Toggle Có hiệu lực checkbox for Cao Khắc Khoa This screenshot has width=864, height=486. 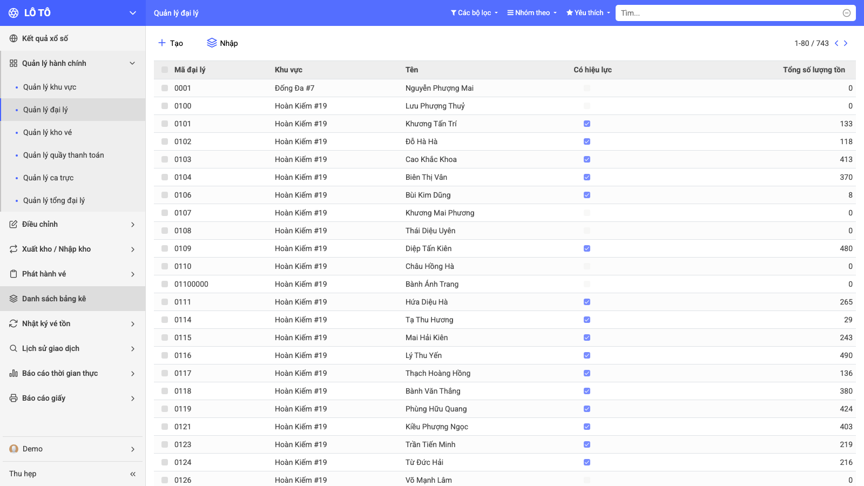(x=587, y=159)
